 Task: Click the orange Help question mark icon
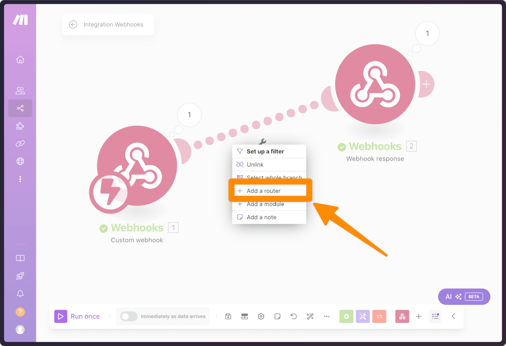20,312
